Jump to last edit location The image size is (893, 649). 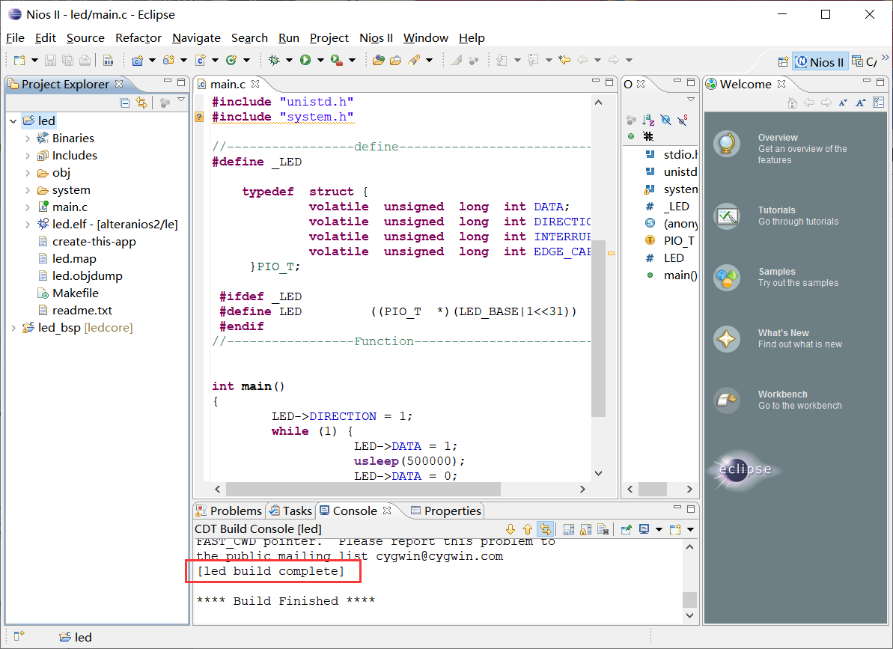pyautogui.click(x=564, y=61)
